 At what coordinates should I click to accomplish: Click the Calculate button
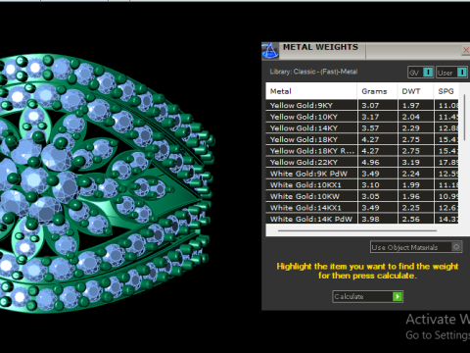click(367, 296)
